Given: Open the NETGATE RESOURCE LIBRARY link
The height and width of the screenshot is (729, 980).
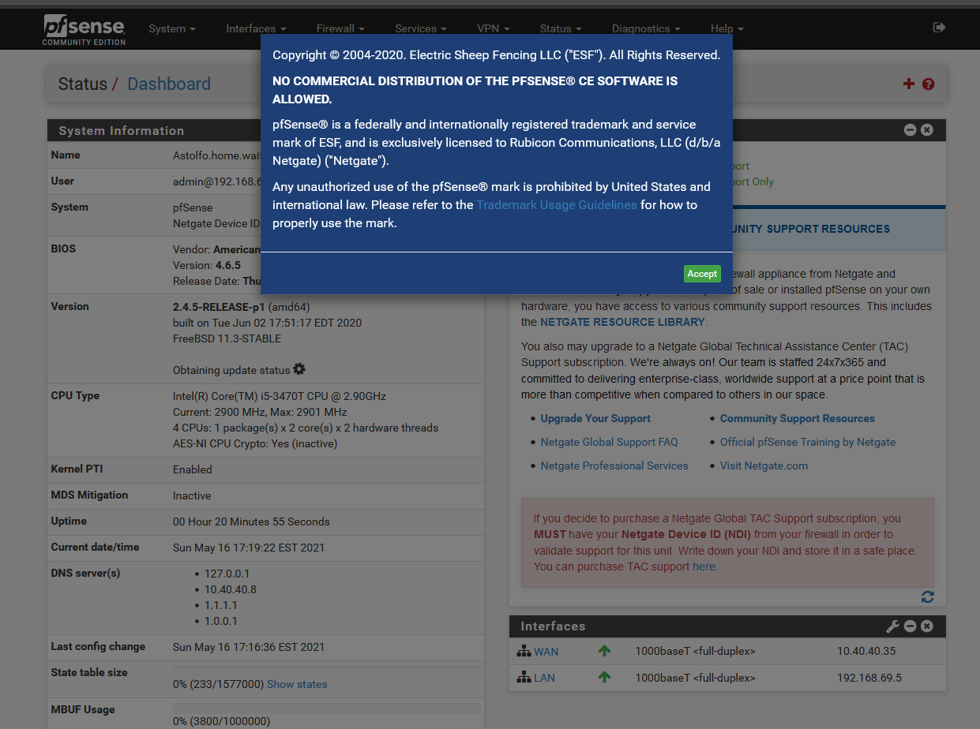Looking at the screenshot, I should click(x=622, y=322).
